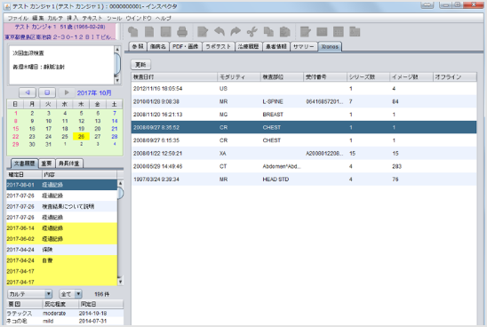Viewport: 487px width, 327px height.
Task: Select the 文書履歴 tab in left panel
Action: (25, 163)
